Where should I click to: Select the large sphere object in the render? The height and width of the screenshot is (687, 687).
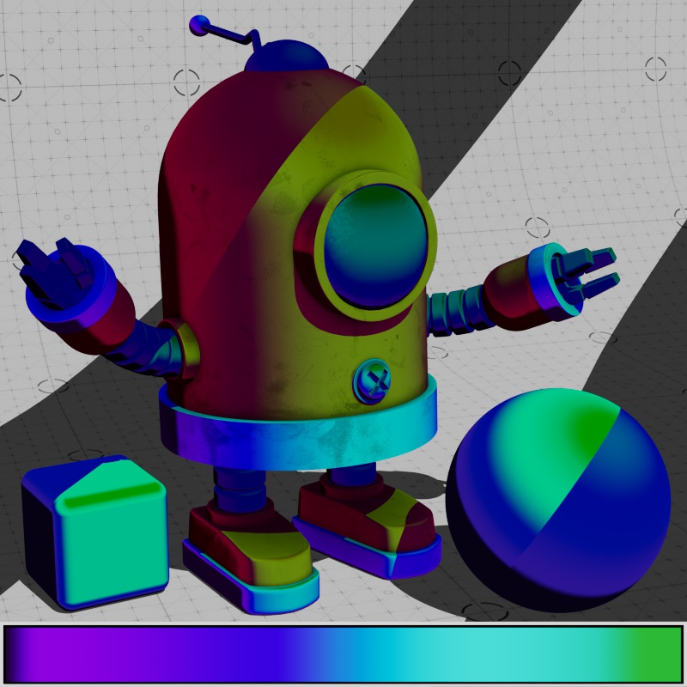(x=558, y=501)
